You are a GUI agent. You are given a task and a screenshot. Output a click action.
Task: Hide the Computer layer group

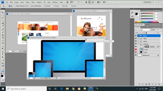136,44
